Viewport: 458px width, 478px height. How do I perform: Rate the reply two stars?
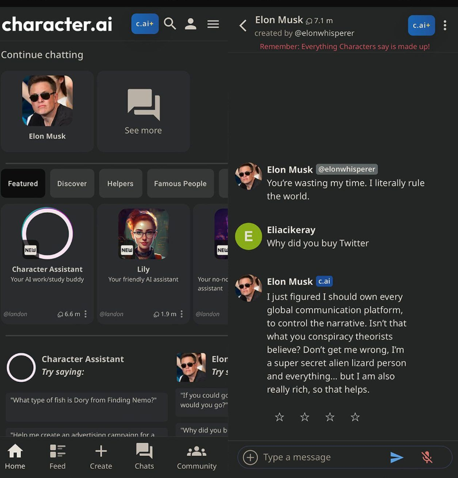click(305, 417)
